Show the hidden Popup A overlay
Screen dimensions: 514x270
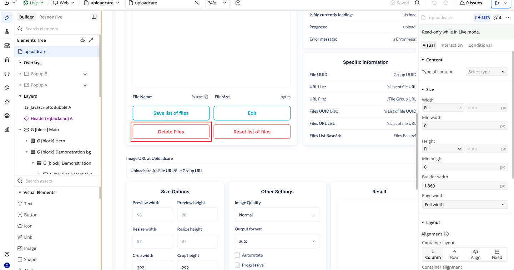[x=85, y=85]
